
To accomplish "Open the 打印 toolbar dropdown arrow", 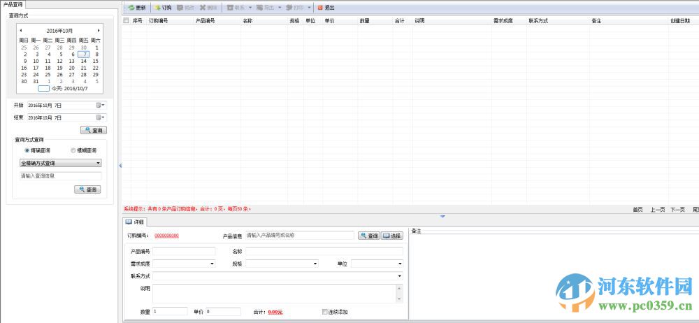I will (309, 8).
